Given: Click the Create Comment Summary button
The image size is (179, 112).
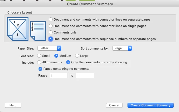Looking at the screenshot, I should coord(151,105).
